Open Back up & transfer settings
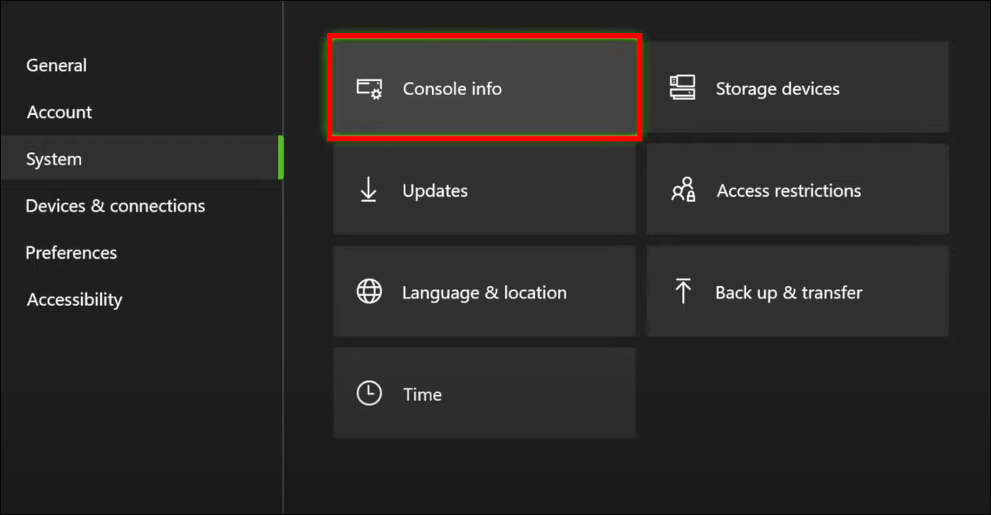Viewport: 991px width, 515px height. [797, 292]
